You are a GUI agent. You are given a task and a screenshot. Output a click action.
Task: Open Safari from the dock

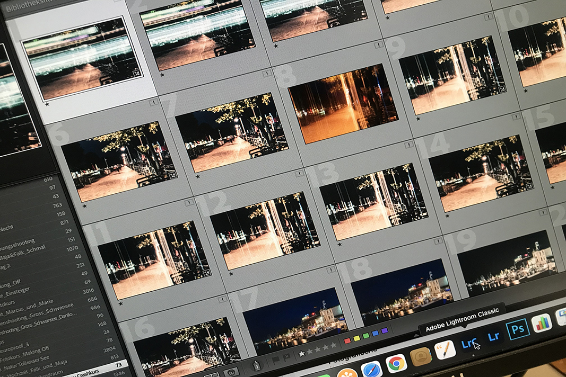point(372,370)
